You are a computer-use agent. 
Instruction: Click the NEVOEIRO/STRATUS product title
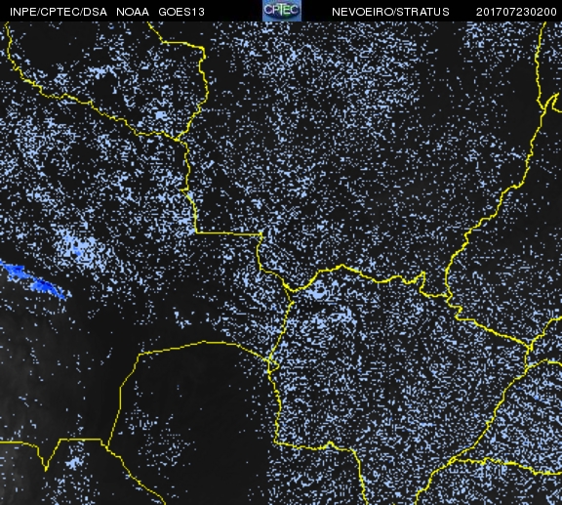pos(390,12)
